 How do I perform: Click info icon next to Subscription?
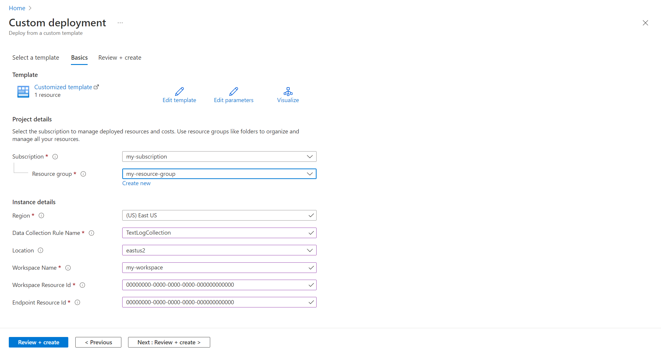coord(55,157)
